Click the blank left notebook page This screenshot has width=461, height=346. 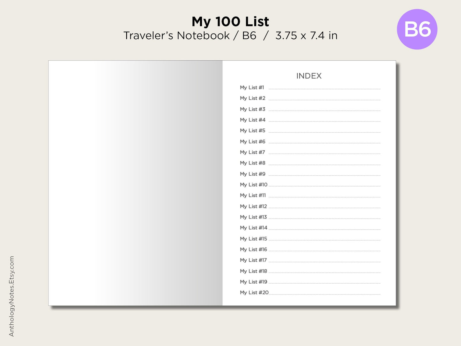click(135, 183)
